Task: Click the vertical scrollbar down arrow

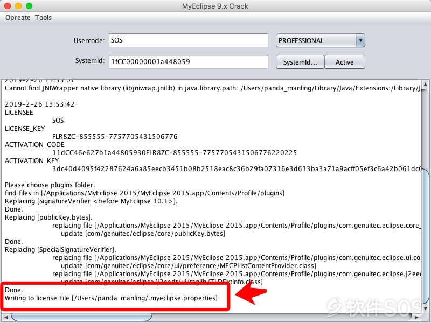Action: (425, 308)
